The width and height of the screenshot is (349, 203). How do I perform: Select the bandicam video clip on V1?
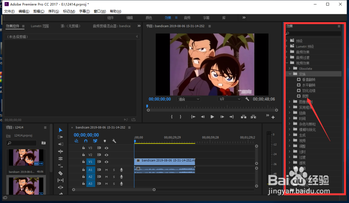[x=165, y=162]
